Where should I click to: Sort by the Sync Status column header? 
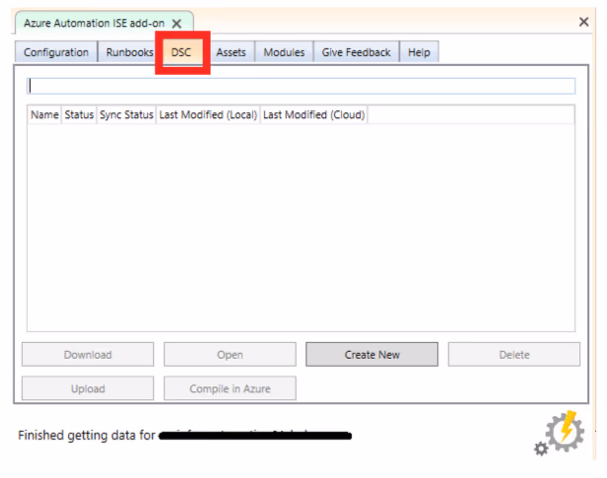tap(127, 115)
